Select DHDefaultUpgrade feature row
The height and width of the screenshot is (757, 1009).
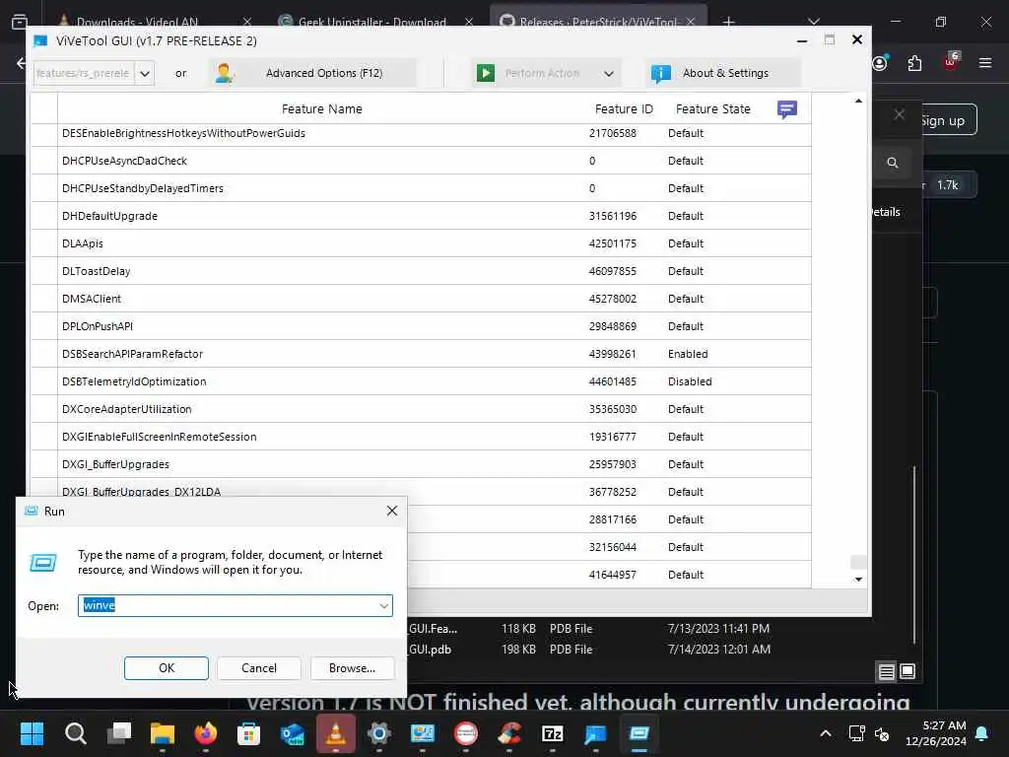click(x=421, y=216)
